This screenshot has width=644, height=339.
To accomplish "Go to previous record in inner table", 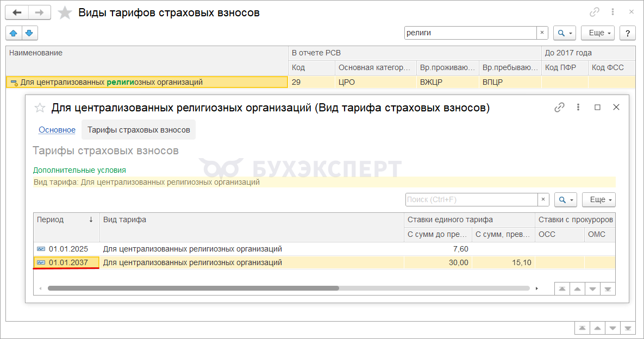I will click(577, 289).
